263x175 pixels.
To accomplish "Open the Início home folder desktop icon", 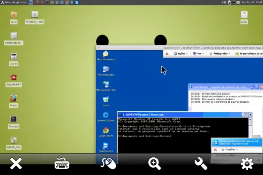I will click(14, 17).
